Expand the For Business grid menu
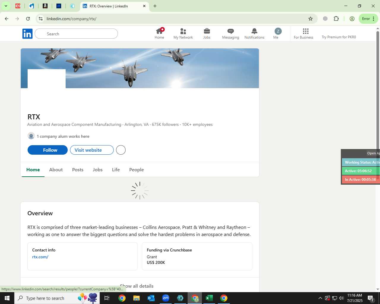The width and height of the screenshot is (380, 304). pos(304,34)
